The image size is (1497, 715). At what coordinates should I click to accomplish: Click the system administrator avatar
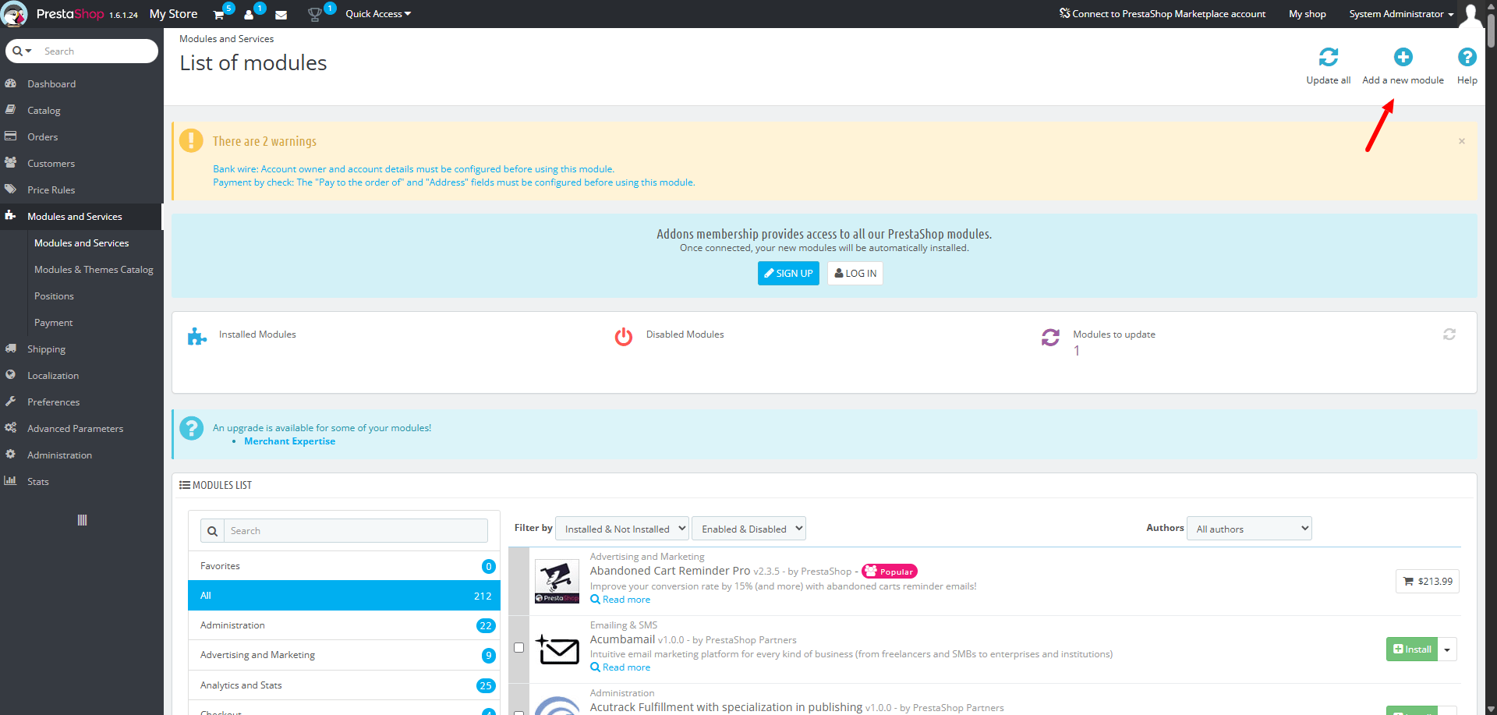coord(1470,14)
